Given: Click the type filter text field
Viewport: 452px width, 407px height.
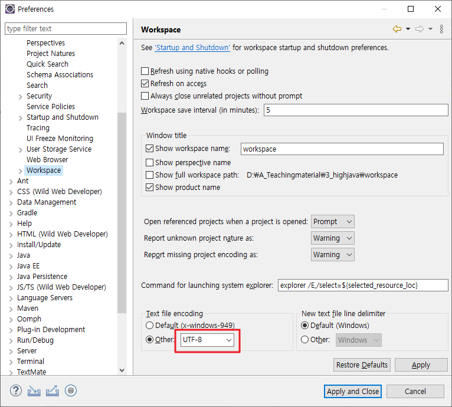Looking at the screenshot, I should tap(65, 28).
